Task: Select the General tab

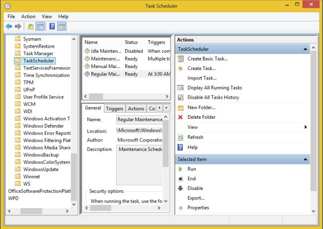Action: pos(93,108)
